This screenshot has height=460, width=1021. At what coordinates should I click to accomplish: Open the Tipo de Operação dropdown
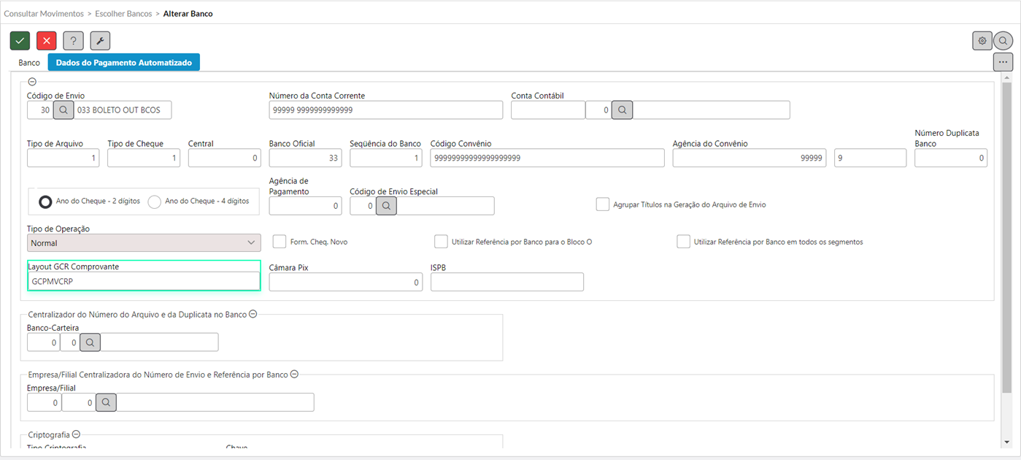pos(144,242)
